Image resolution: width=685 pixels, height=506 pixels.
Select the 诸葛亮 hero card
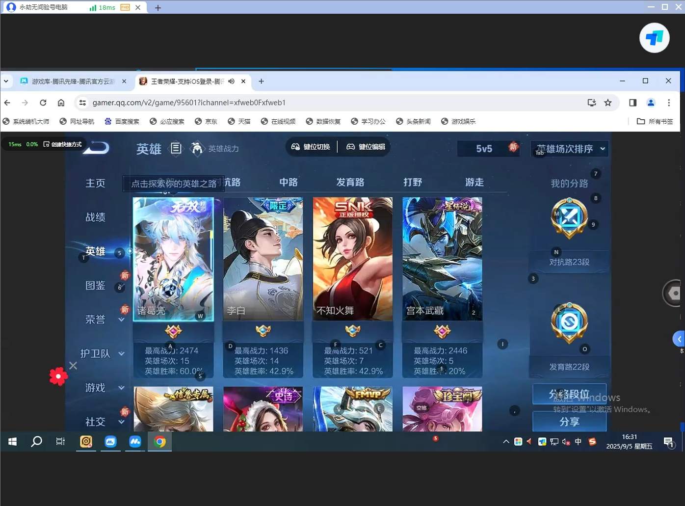[x=173, y=259]
